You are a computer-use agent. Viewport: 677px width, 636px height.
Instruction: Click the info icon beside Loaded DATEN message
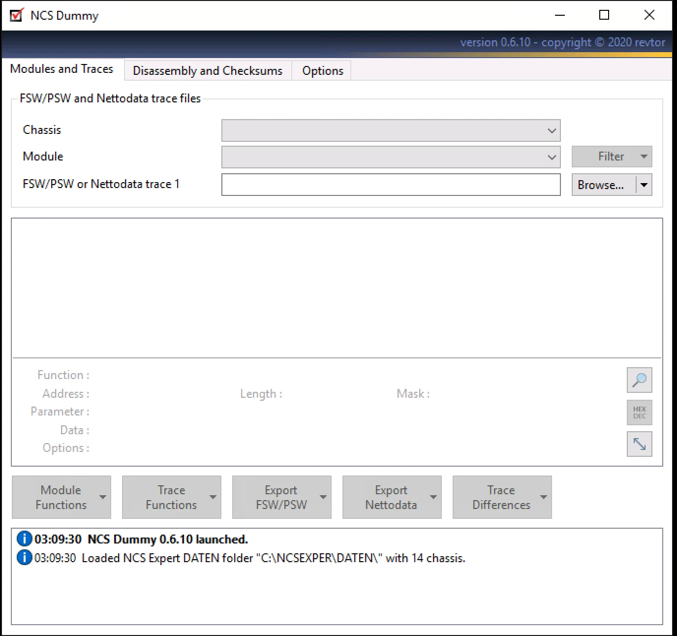[24, 558]
